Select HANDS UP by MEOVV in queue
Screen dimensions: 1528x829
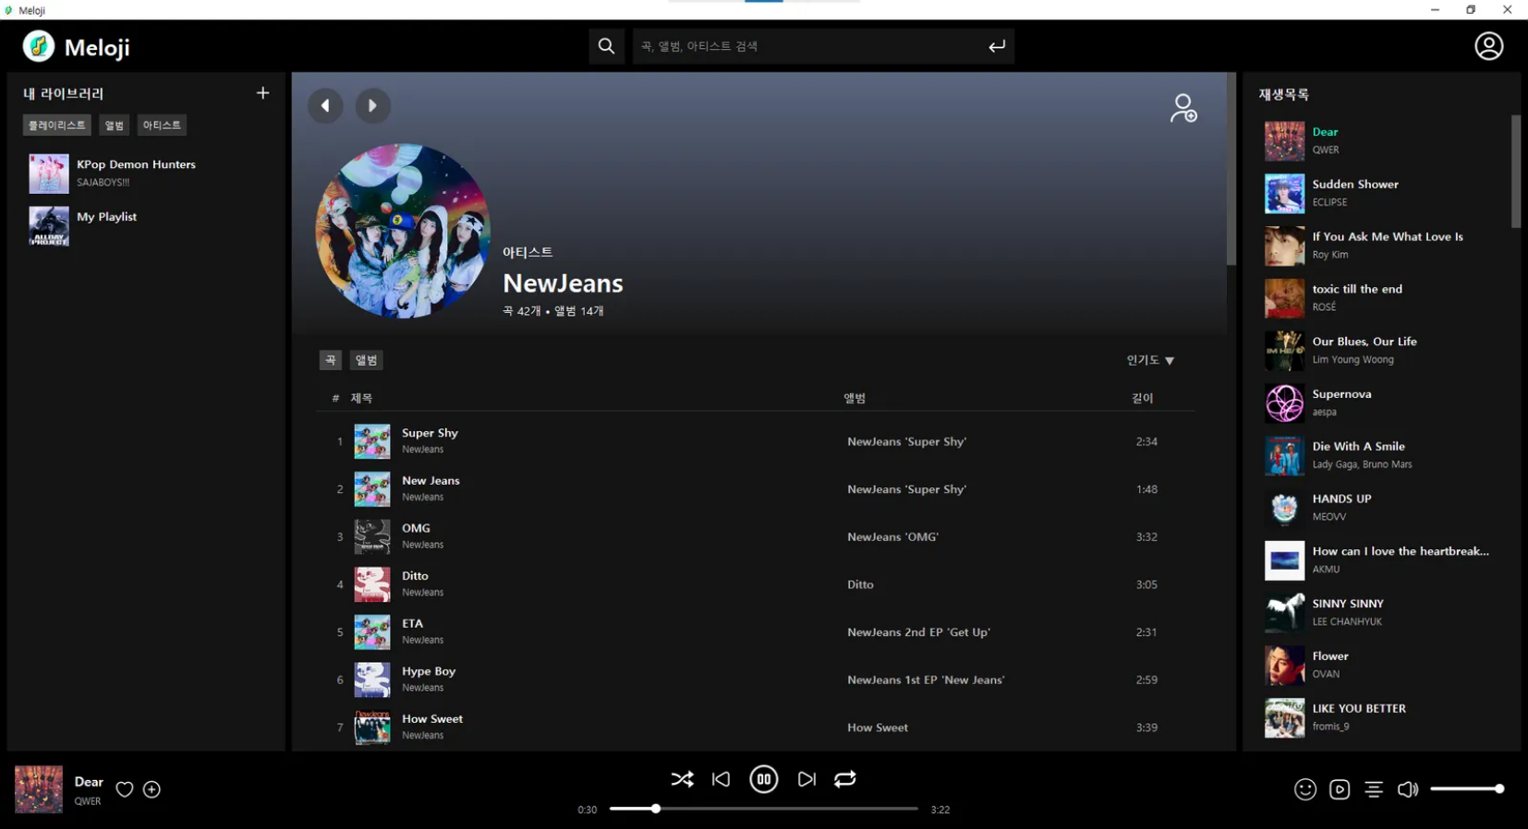[x=1381, y=508]
